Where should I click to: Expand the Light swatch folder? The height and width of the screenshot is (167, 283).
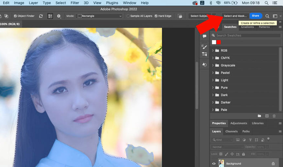213,80
